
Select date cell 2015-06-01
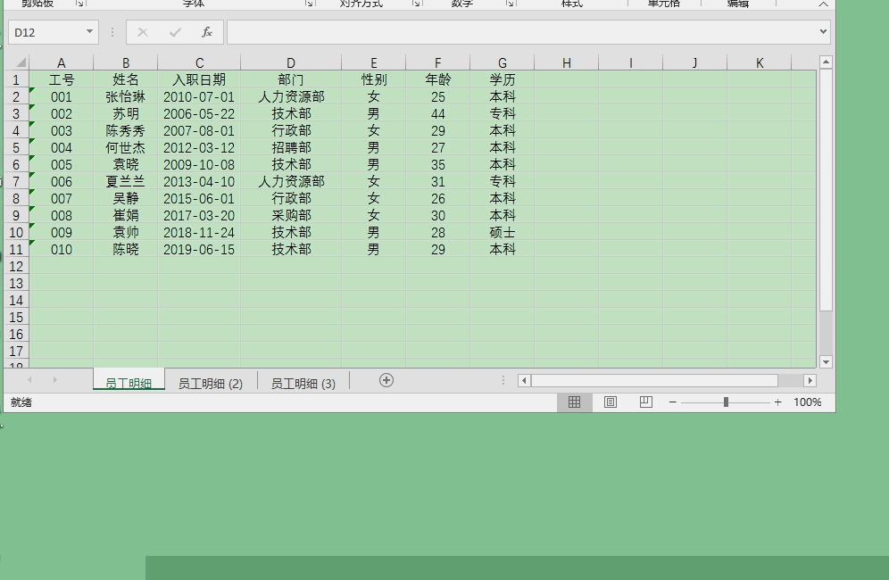(x=199, y=199)
